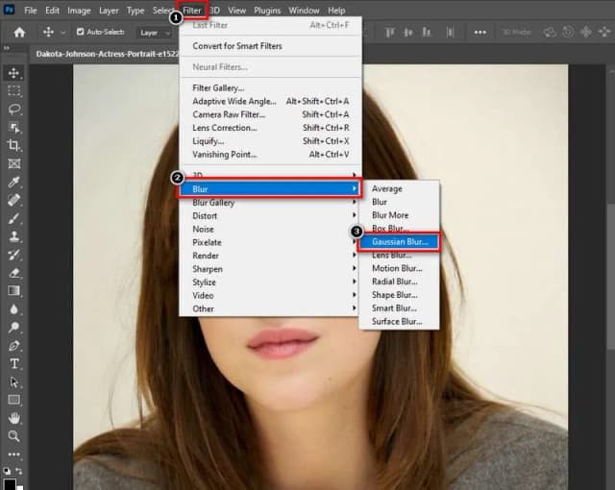615x490 pixels.
Task: Click the three-dot more options button
Action: point(14,454)
